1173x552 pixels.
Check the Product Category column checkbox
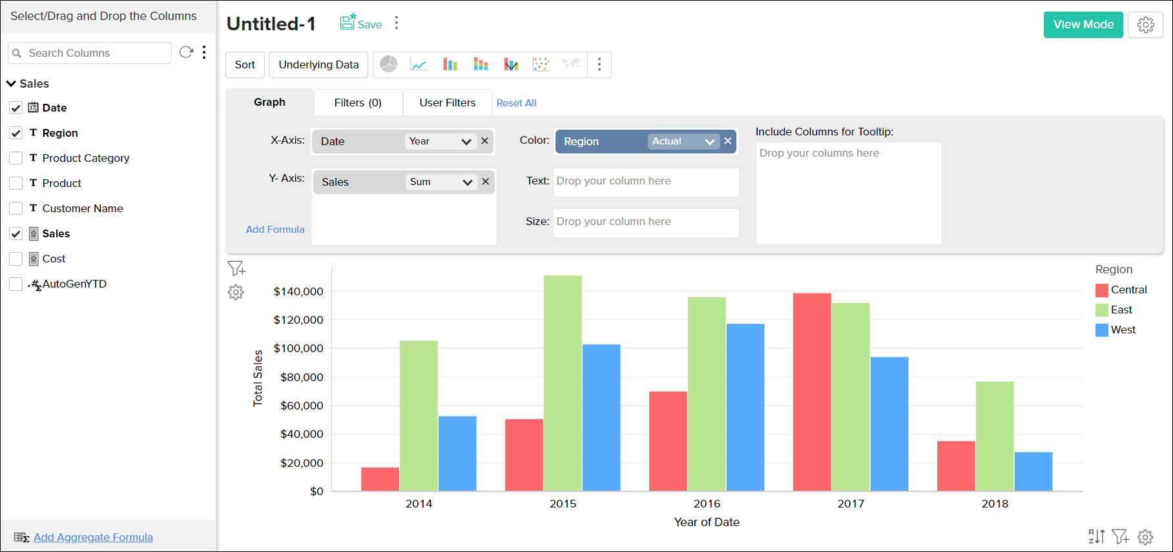16,158
